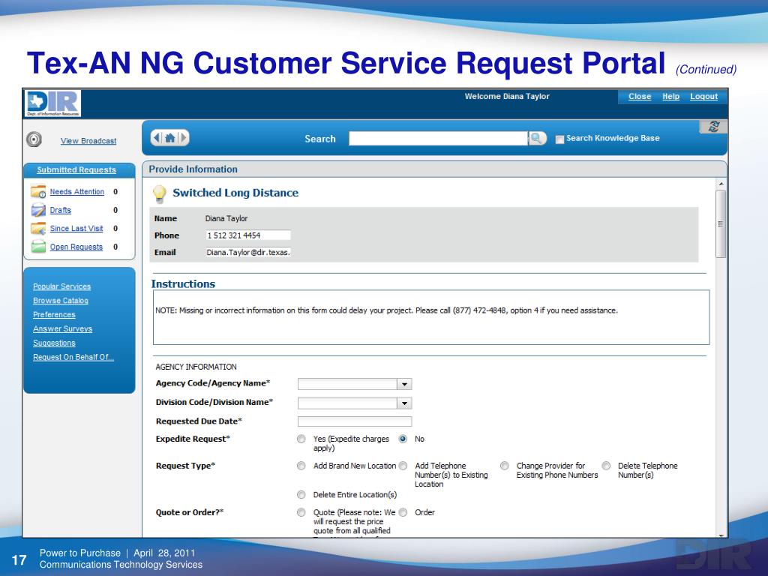The image size is (768, 576).
Task: Open the Open Requests link
Action: (x=76, y=247)
